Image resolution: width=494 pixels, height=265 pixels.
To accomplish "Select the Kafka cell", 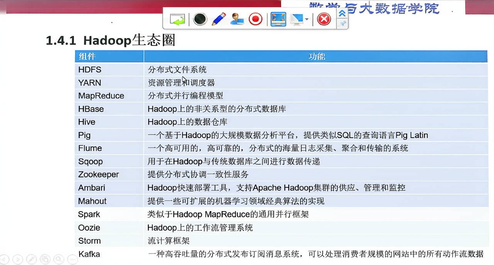I will coord(109,254).
